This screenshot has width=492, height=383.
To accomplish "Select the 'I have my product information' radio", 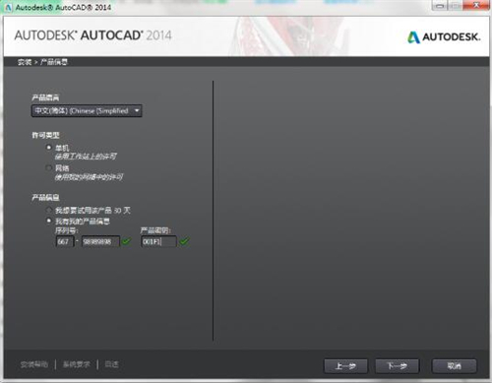I will (49, 221).
